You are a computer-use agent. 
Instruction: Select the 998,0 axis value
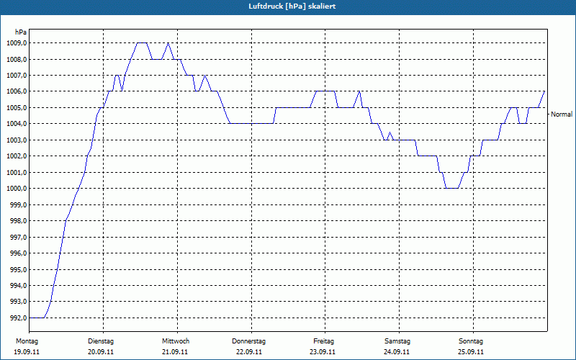tap(19, 221)
